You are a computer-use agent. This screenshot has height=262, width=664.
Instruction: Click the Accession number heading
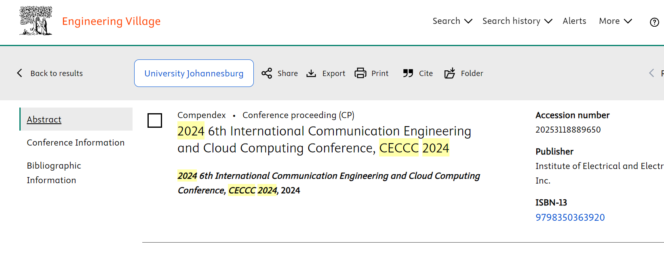point(572,115)
